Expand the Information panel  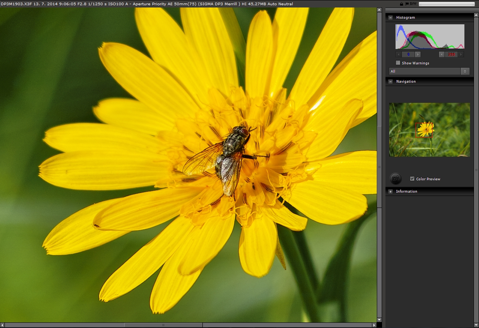click(x=391, y=191)
